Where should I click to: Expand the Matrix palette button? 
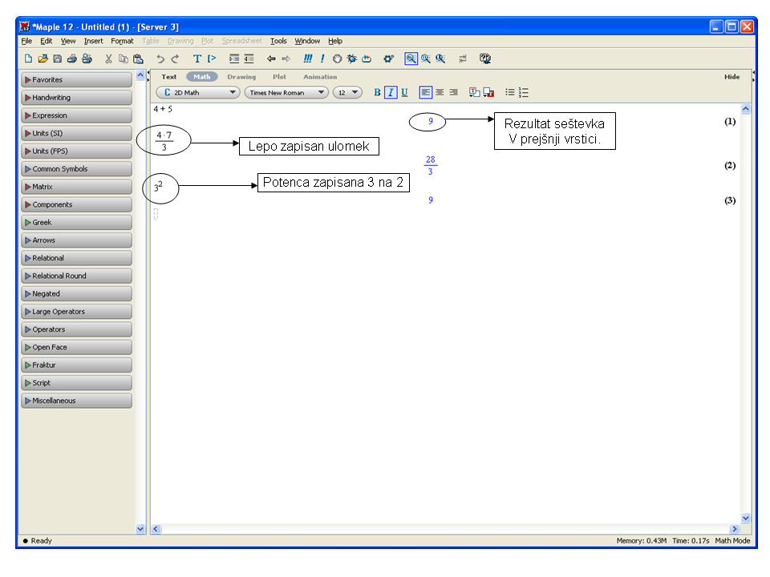point(76,187)
